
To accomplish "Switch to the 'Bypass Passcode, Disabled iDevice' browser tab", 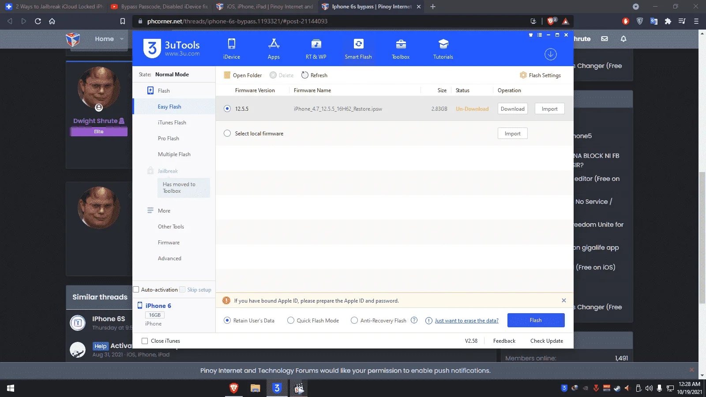I will [x=159, y=7].
